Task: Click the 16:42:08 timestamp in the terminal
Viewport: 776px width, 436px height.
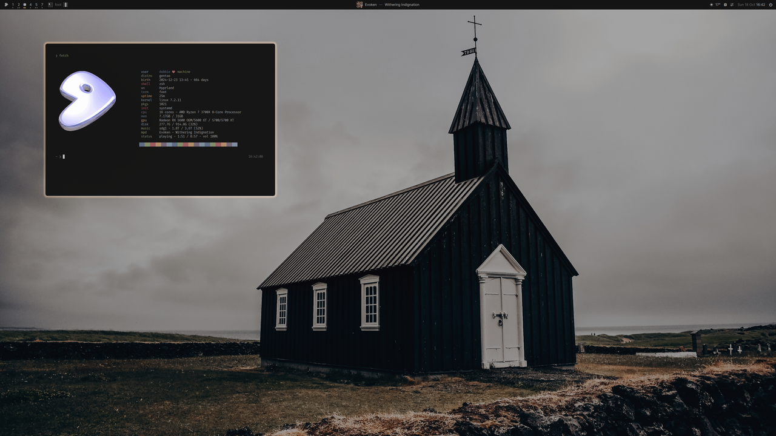Action: click(x=255, y=157)
